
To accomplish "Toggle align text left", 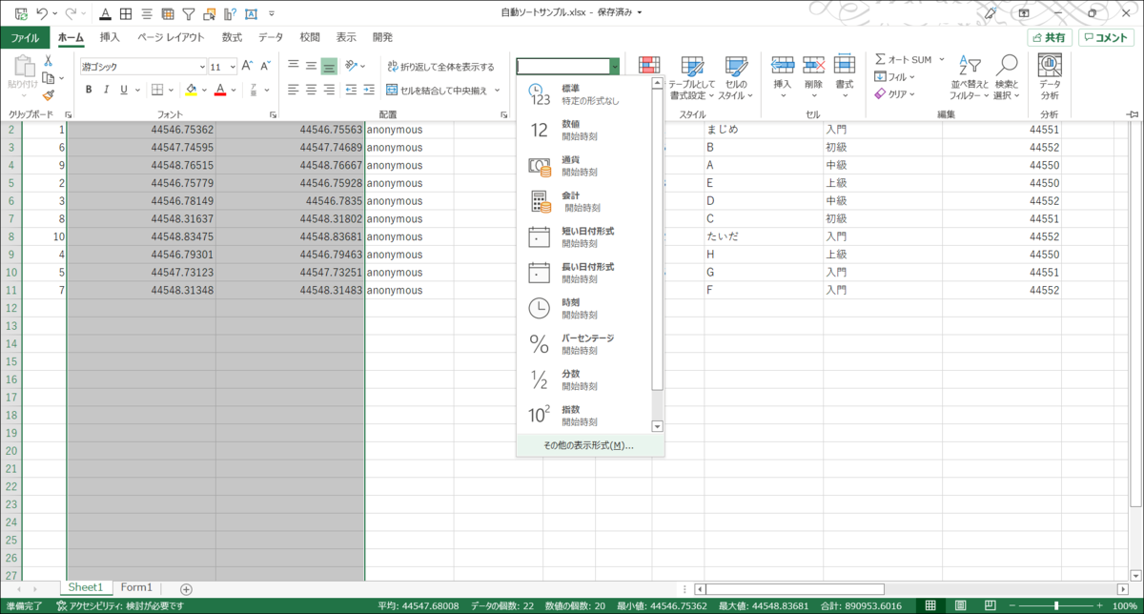I will click(x=294, y=91).
